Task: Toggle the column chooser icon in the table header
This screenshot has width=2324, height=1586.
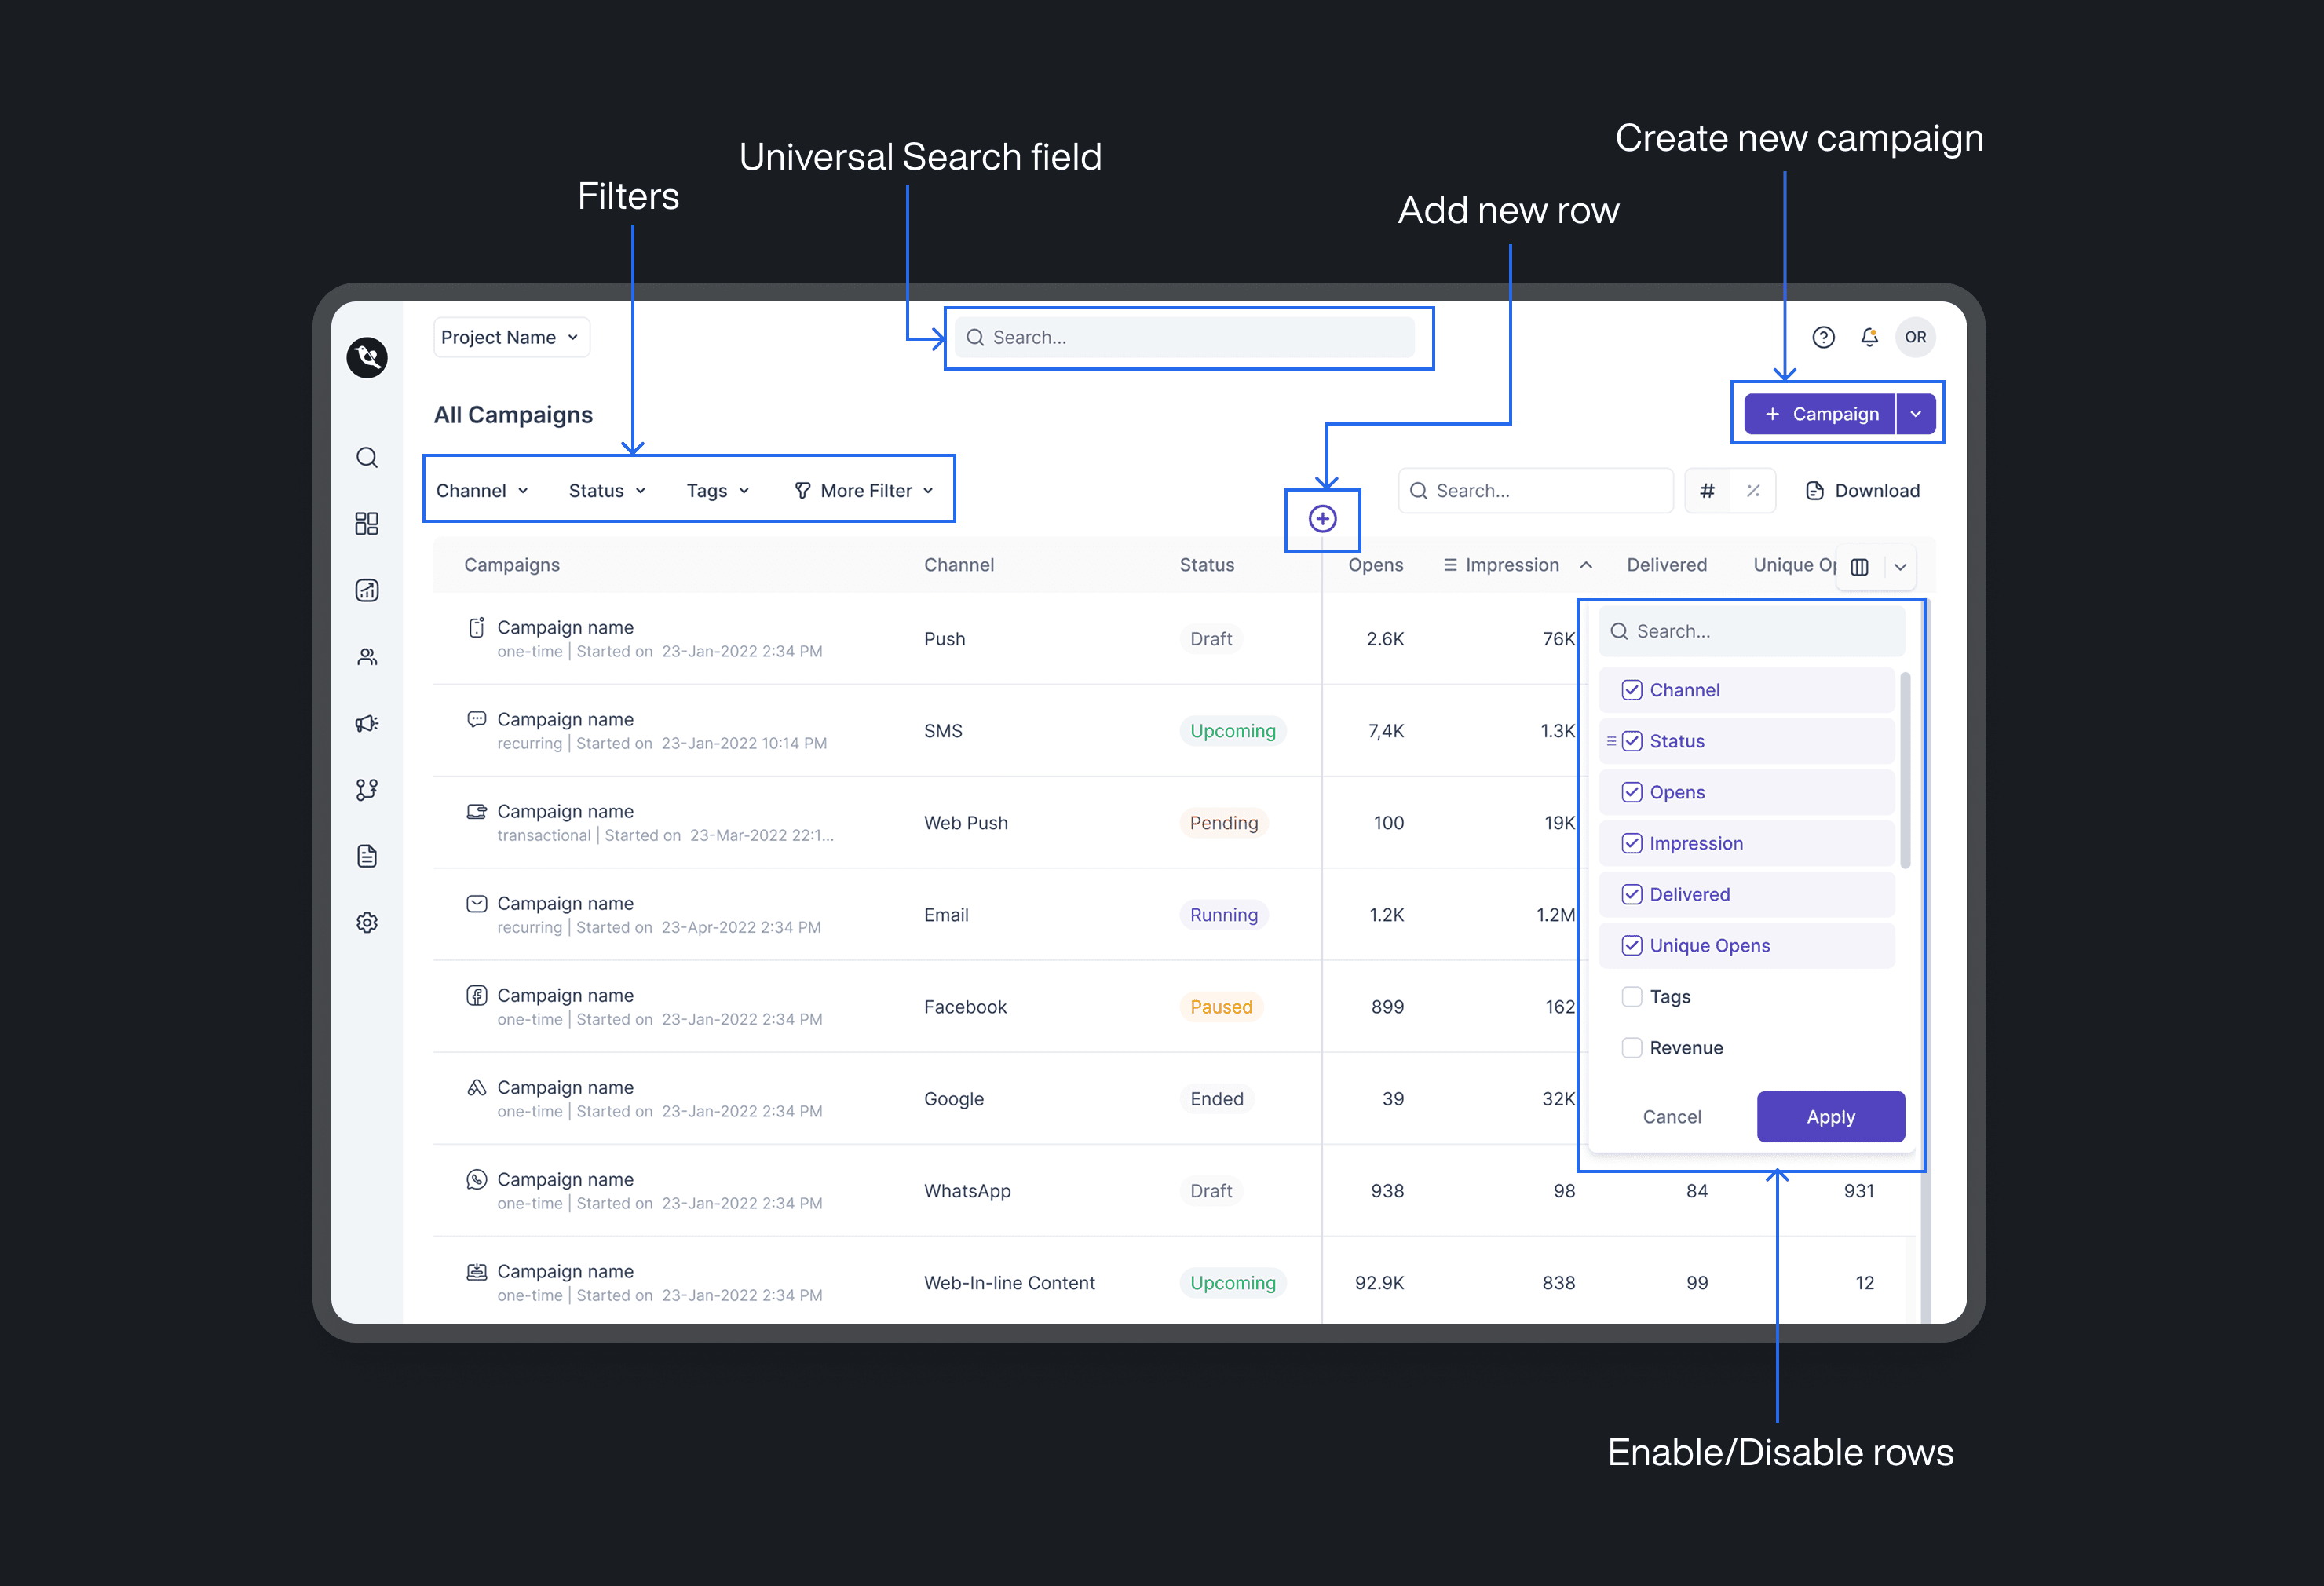Action: tap(1859, 567)
